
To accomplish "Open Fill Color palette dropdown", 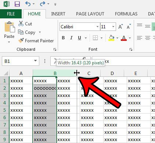I will 118,38.
